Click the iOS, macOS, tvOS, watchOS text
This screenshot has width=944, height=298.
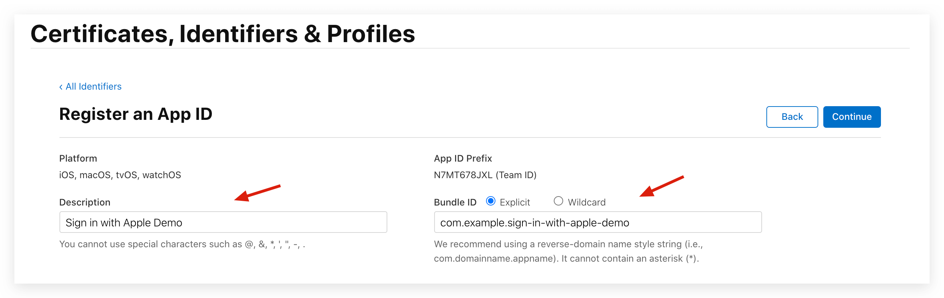[120, 175]
